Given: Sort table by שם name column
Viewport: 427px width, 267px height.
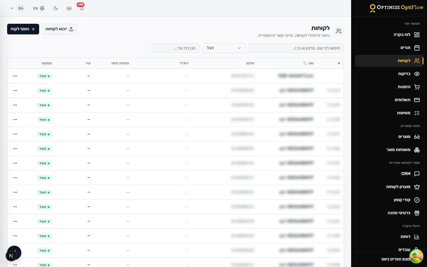Looking at the screenshot, I should coord(308,63).
